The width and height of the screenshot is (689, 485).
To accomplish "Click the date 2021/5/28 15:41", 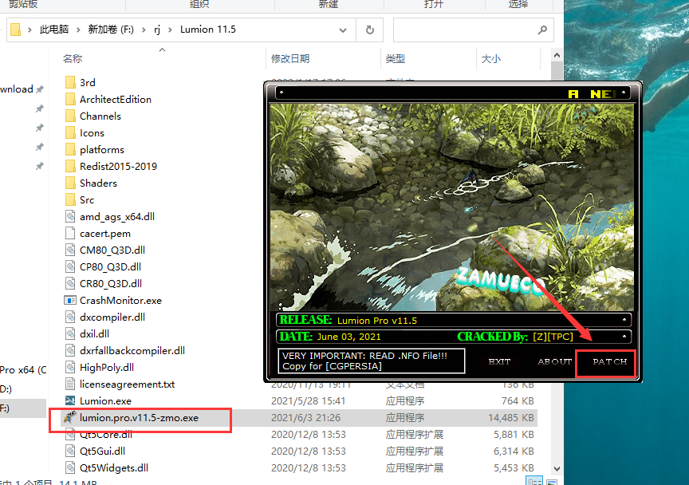I will point(308,401).
